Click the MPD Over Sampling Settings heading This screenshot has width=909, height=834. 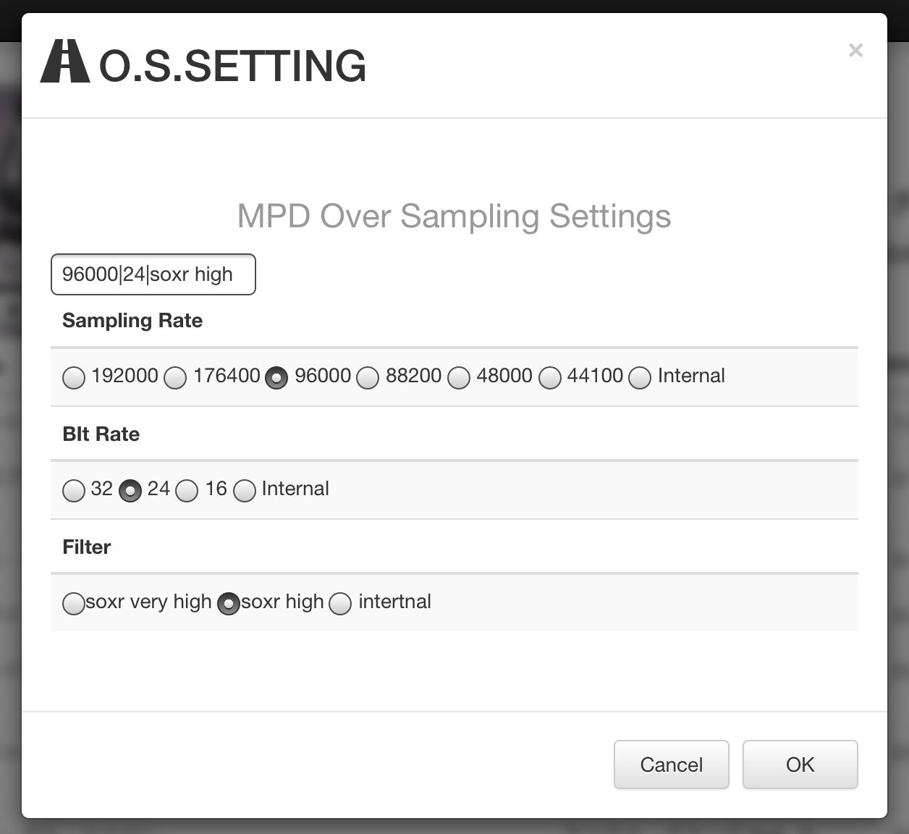point(454,216)
